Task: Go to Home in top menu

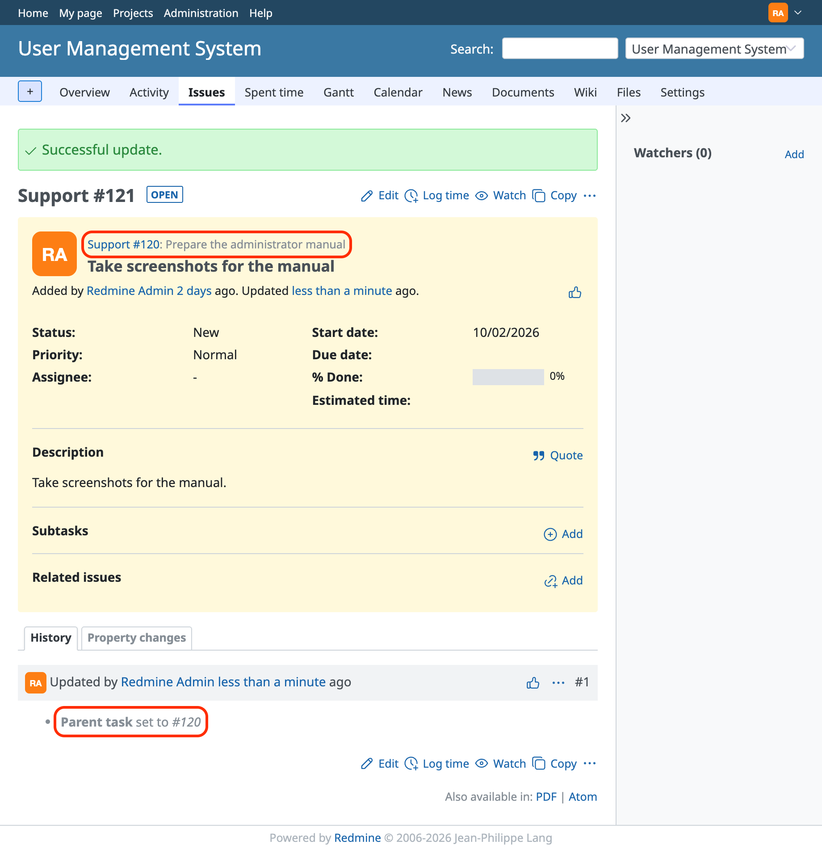Action: click(x=33, y=13)
